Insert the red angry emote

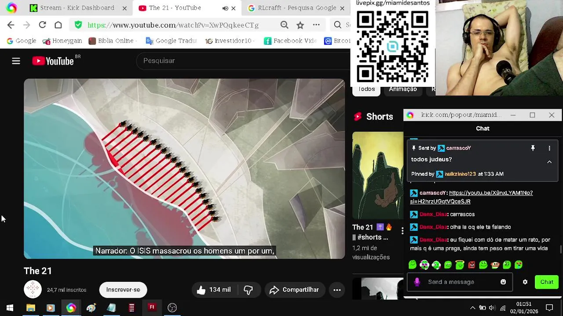coord(472,265)
